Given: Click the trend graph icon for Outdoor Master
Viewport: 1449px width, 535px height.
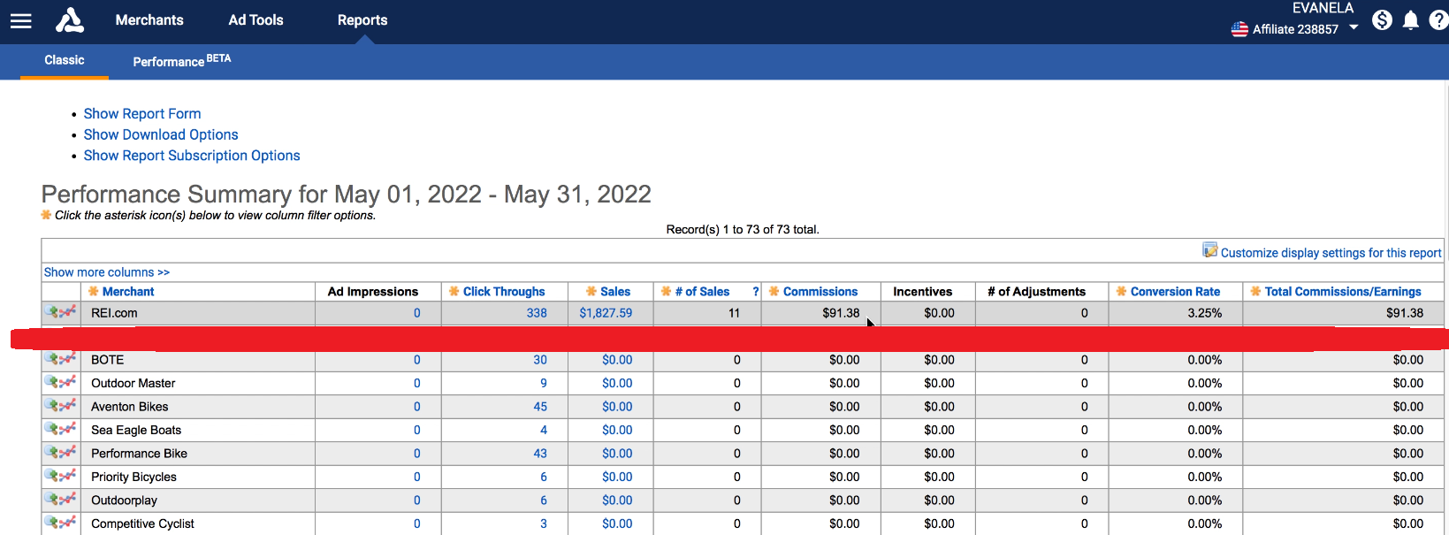Looking at the screenshot, I should pyautogui.click(x=68, y=382).
